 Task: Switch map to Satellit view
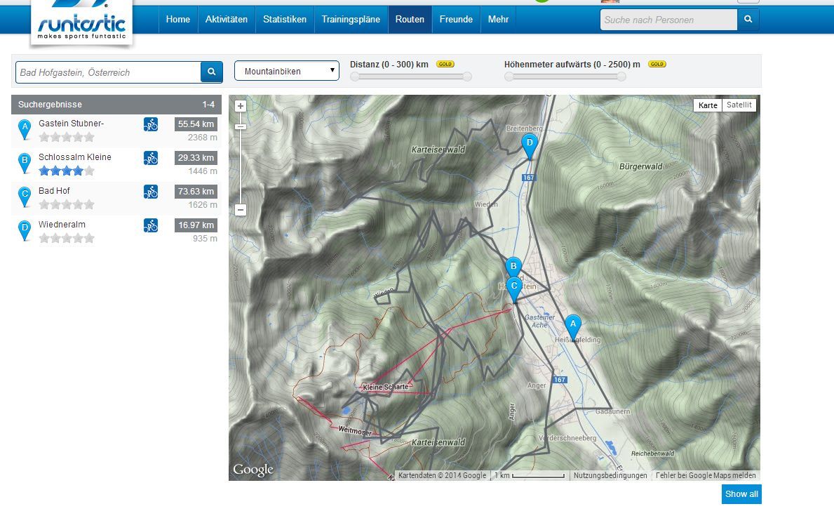(739, 105)
